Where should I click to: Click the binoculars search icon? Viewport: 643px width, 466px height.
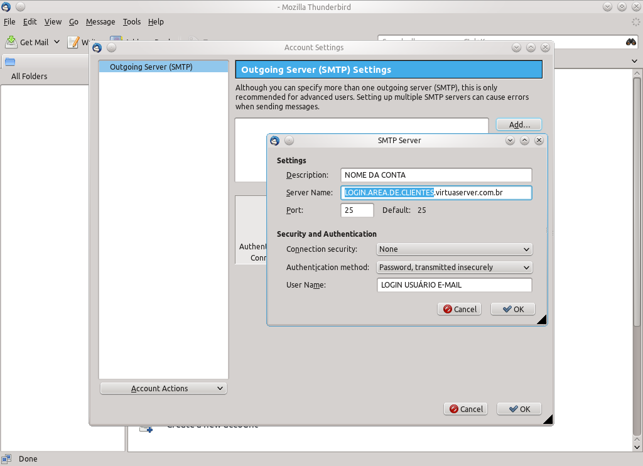tap(630, 42)
